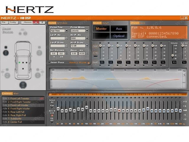
Task: Switch to memory preset A
Action: [x=36, y=22]
